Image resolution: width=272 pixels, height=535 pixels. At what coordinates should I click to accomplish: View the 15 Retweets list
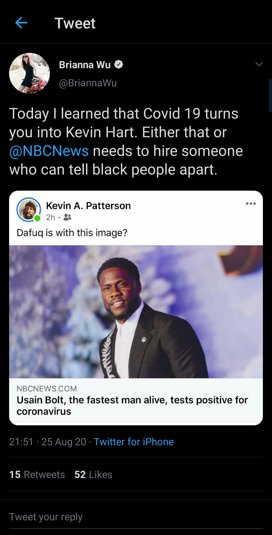point(37,475)
